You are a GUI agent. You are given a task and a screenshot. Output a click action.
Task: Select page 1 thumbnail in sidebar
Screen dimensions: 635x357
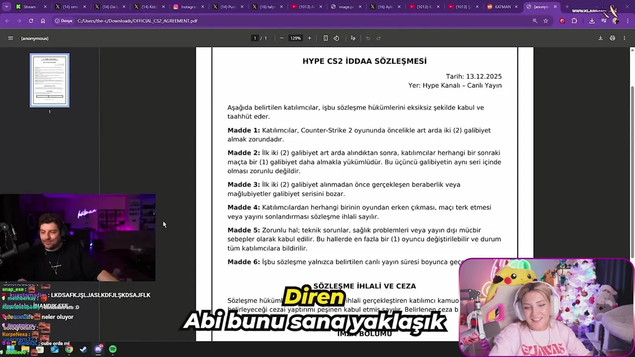coord(50,80)
